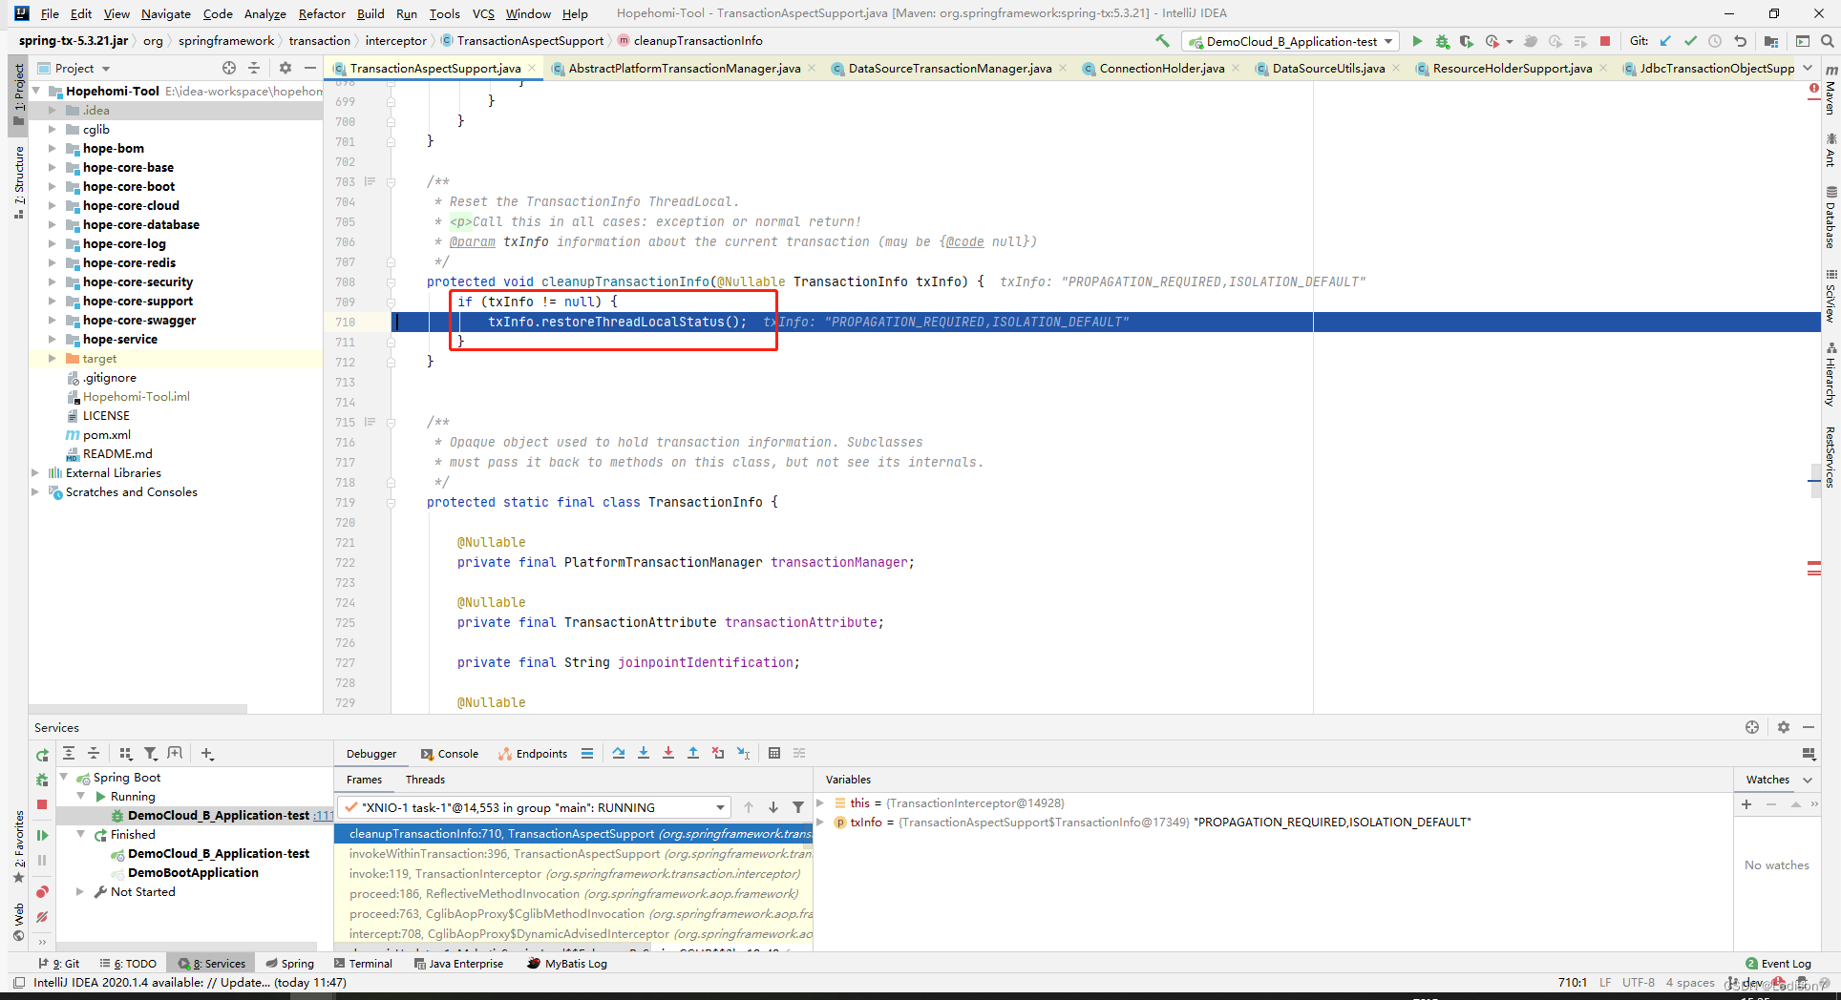Click filter icon next to frames thread dropdown
This screenshot has width=1841, height=1000.
tap(798, 807)
